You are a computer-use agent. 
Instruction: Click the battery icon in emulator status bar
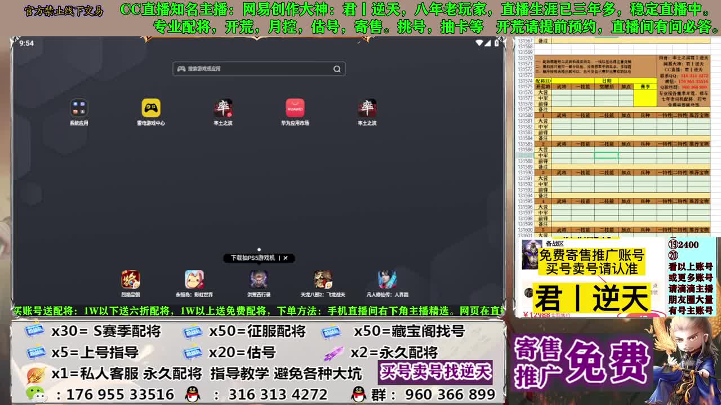(497, 43)
